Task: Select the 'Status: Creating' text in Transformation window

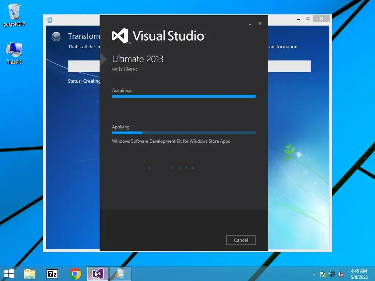Action: [x=84, y=81]
